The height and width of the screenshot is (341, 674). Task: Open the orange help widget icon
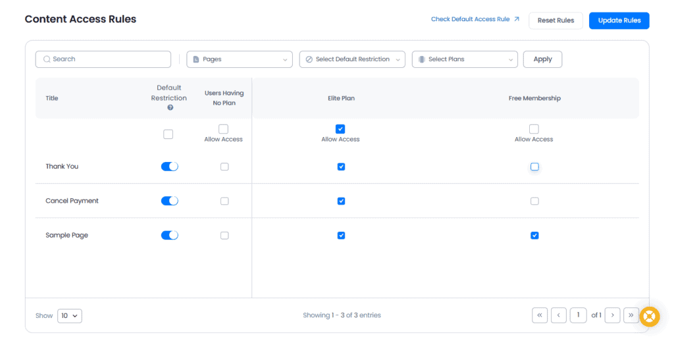pos(650,317)
